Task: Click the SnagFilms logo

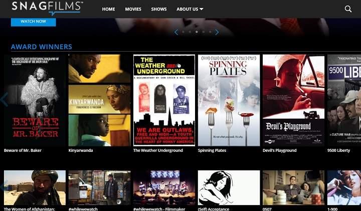Action: tap(47, 8)
